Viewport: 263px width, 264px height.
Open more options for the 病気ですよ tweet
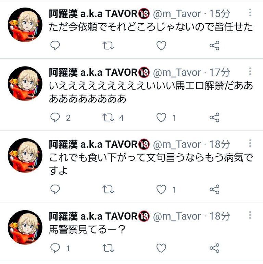tap(250, 143)
